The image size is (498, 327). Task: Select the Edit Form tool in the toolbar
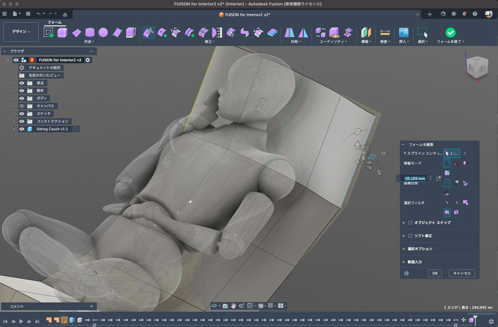coord(148,33)
